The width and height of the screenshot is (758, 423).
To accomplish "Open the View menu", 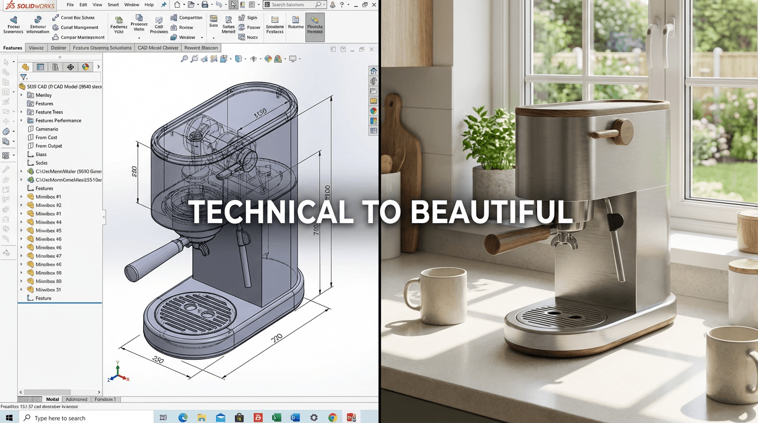I will (x=97, y=4).
